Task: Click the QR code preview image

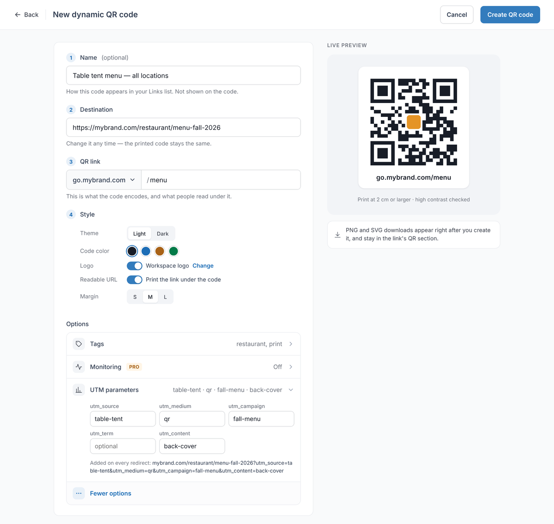Action: 414,122
